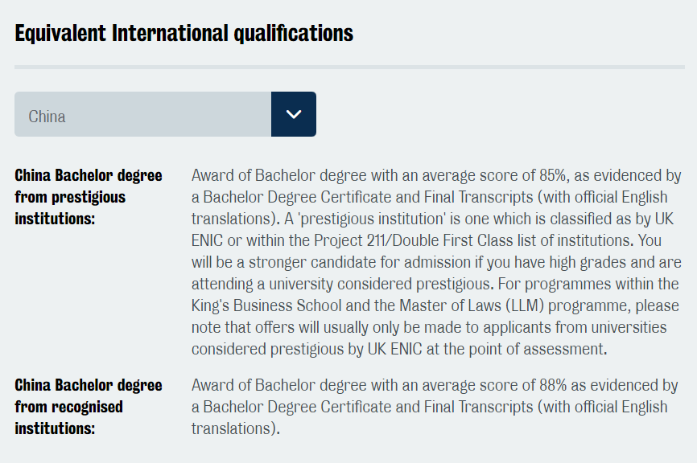697x463 pixels.
Task: Click the 'China' text in the selector
Action: 47,117
